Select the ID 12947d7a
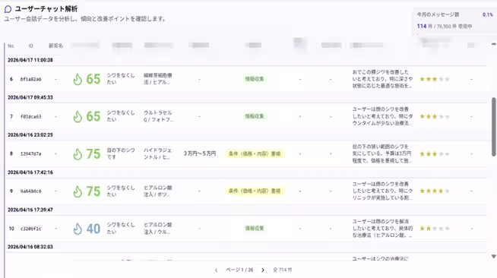 tap(30, 154)
